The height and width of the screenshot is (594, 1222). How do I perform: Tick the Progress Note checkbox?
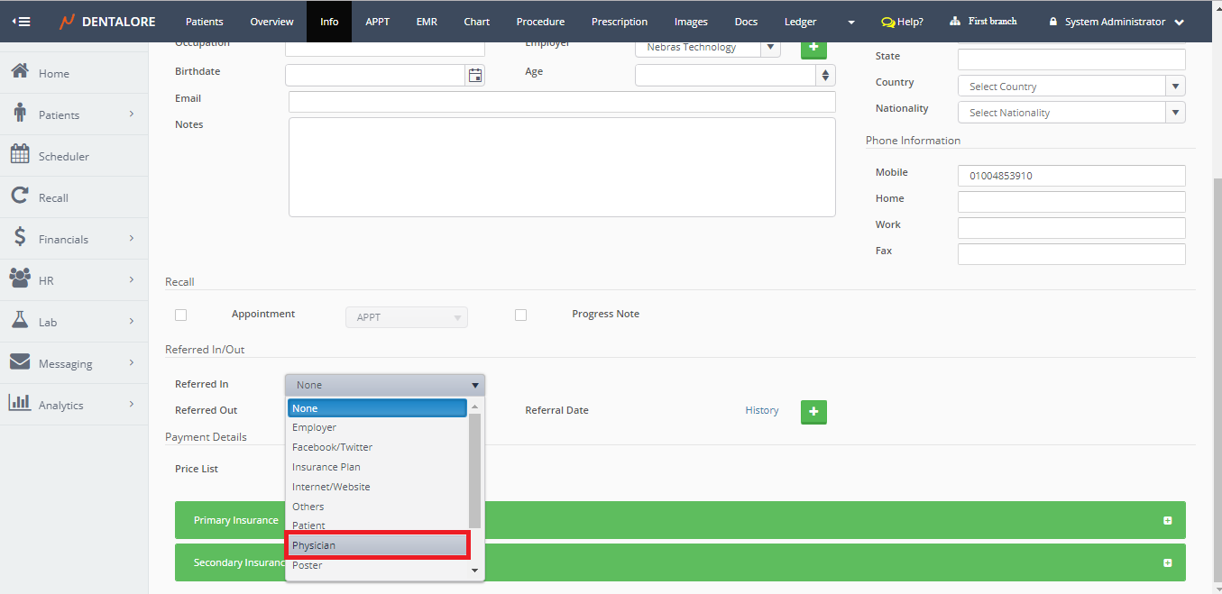tap(520, 315)
